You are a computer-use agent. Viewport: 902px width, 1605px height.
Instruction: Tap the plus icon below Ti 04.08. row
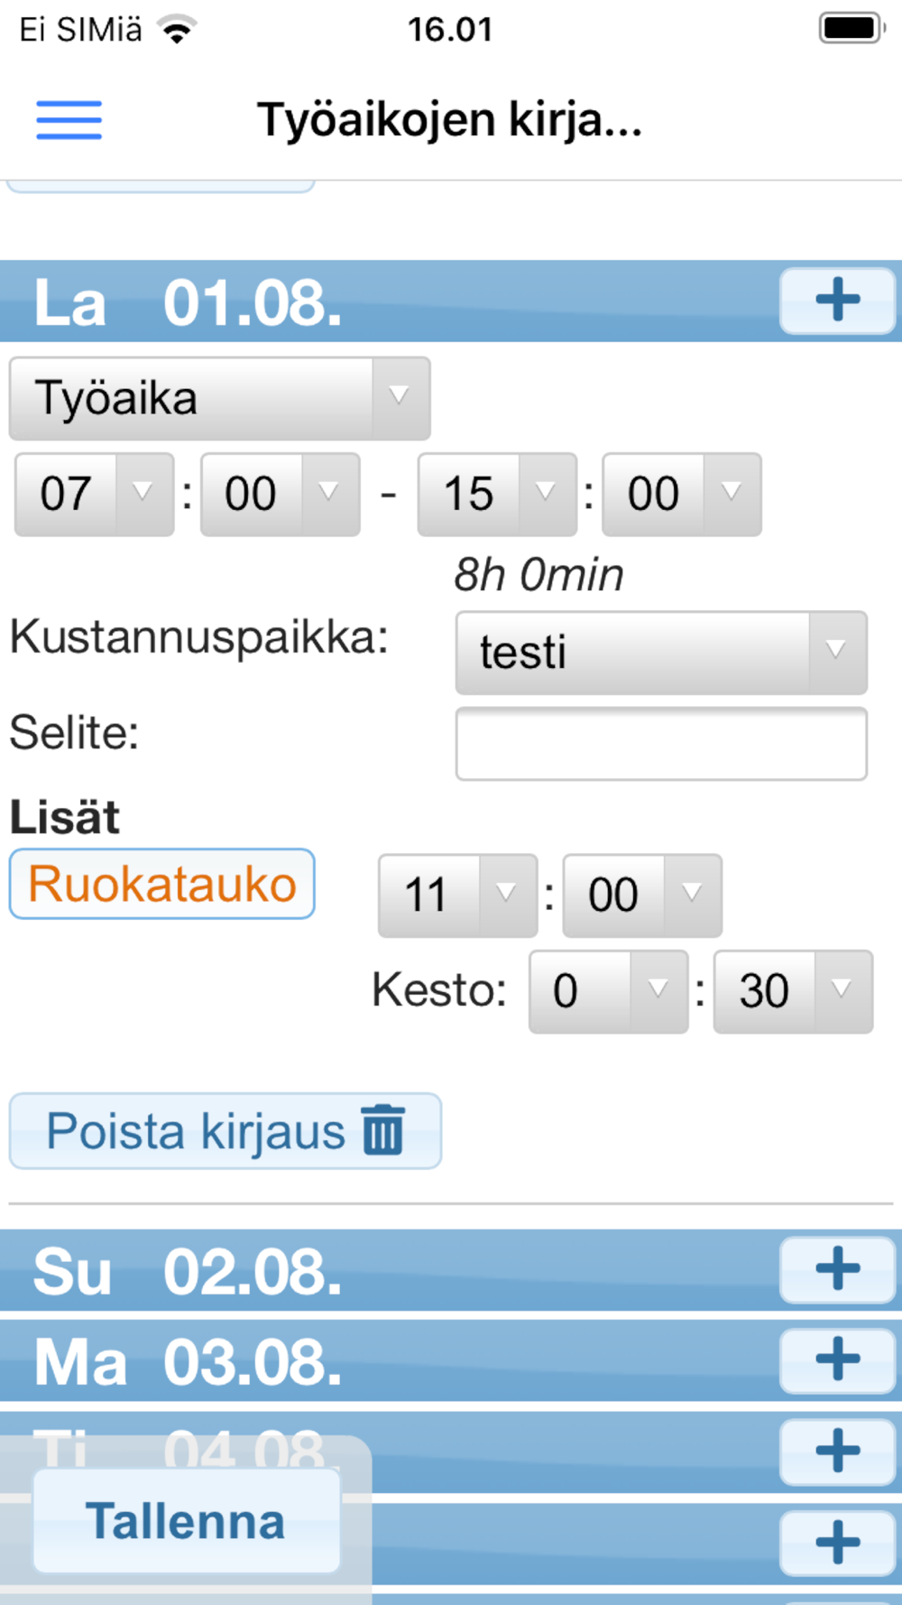(837, 1542)
